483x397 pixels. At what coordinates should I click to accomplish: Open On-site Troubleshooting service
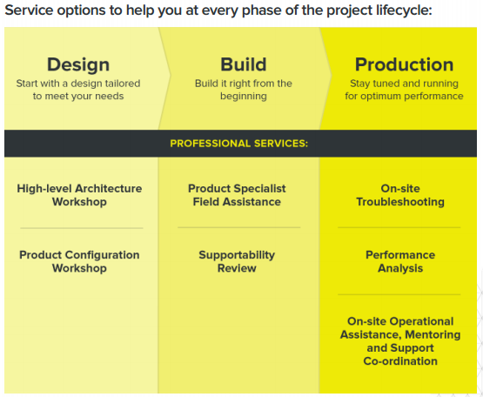click(x=400, y=195)
